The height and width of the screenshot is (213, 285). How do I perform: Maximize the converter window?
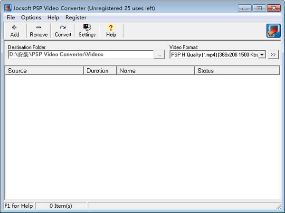[259, 9]
